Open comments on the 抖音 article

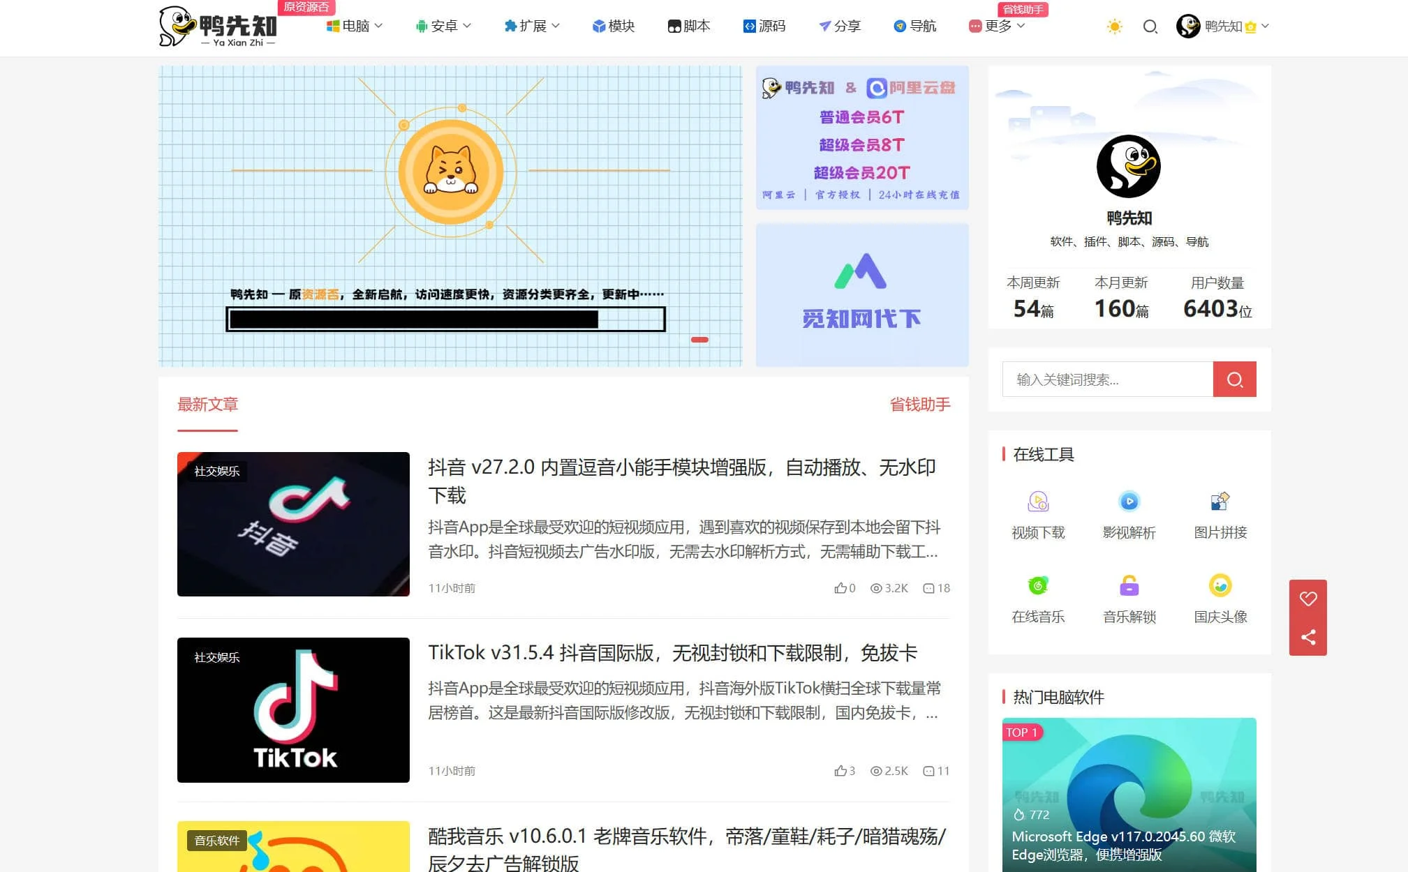(937, 588)
